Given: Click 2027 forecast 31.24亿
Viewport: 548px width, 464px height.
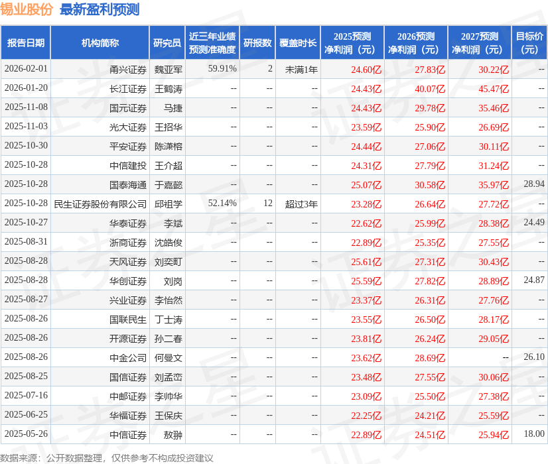Looking at the screenshot, I should 494,166.
